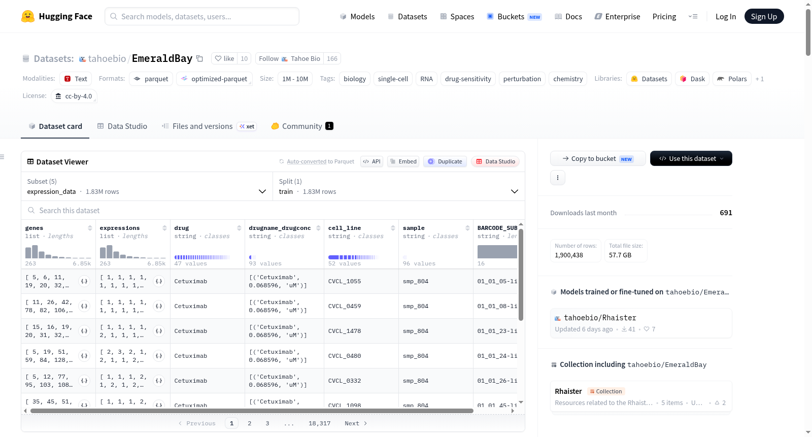The width and height of the screenshot is (812, 437).
Task: Sort by the sample column icon
Action: (x=467, y=228)
